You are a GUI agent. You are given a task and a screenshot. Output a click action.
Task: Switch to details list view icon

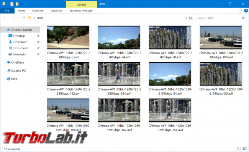239,149
